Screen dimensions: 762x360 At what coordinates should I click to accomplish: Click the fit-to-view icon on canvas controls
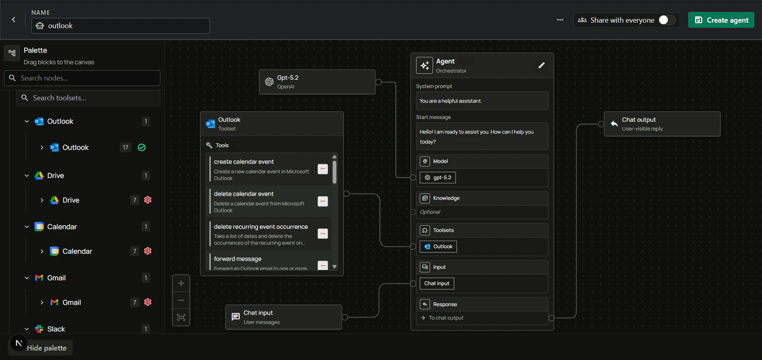click(181, 318)
